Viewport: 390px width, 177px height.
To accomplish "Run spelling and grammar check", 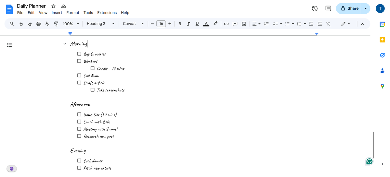I will pos(47,24).
